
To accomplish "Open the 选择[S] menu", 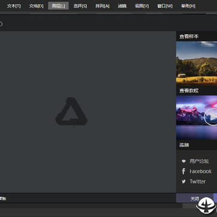I will click(x=80, y=6).
